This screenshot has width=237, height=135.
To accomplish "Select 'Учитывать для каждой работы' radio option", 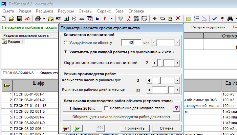I will (x=66, y=52).
